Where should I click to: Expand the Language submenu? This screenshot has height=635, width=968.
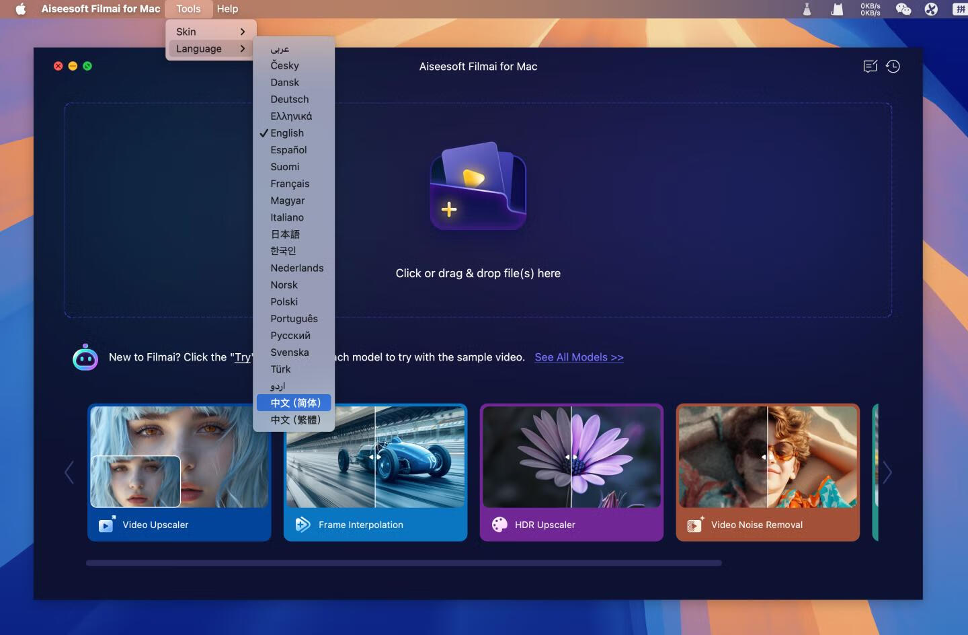tap(210, 48)
